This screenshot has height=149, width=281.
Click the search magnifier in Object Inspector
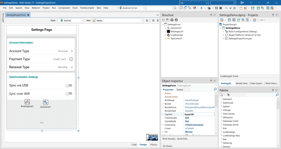point(215,89)
